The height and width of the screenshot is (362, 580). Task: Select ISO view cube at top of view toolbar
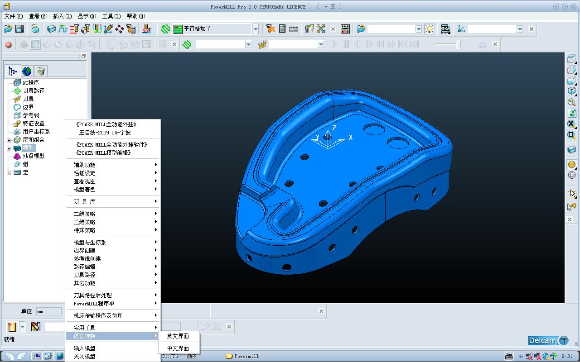pyautogui.click(x=571, y=59)
